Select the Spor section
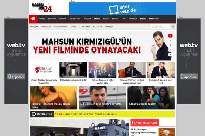Image resolution: width=205 pixels, height=136 pixels. [123, 19]
